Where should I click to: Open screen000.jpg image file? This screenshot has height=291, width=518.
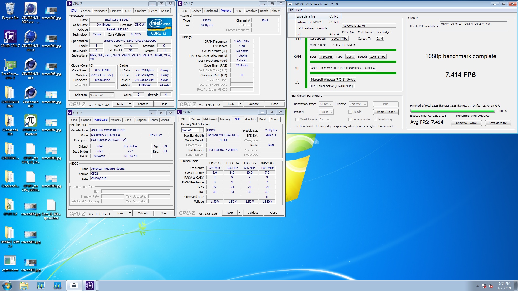[30, 209]
